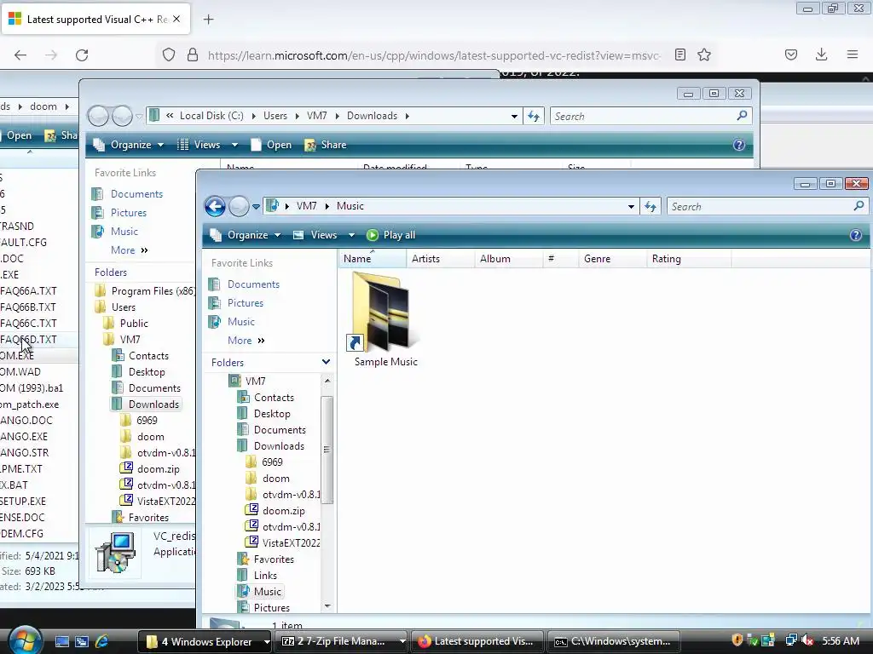Select Links in Music window folder tree

pyautogui.click(x=265, y=576)
